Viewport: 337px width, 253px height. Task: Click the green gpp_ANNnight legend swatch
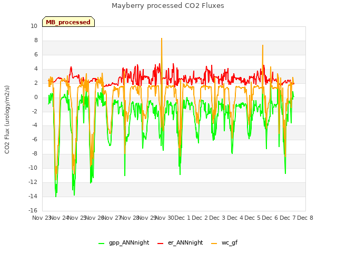click(102, 244)
